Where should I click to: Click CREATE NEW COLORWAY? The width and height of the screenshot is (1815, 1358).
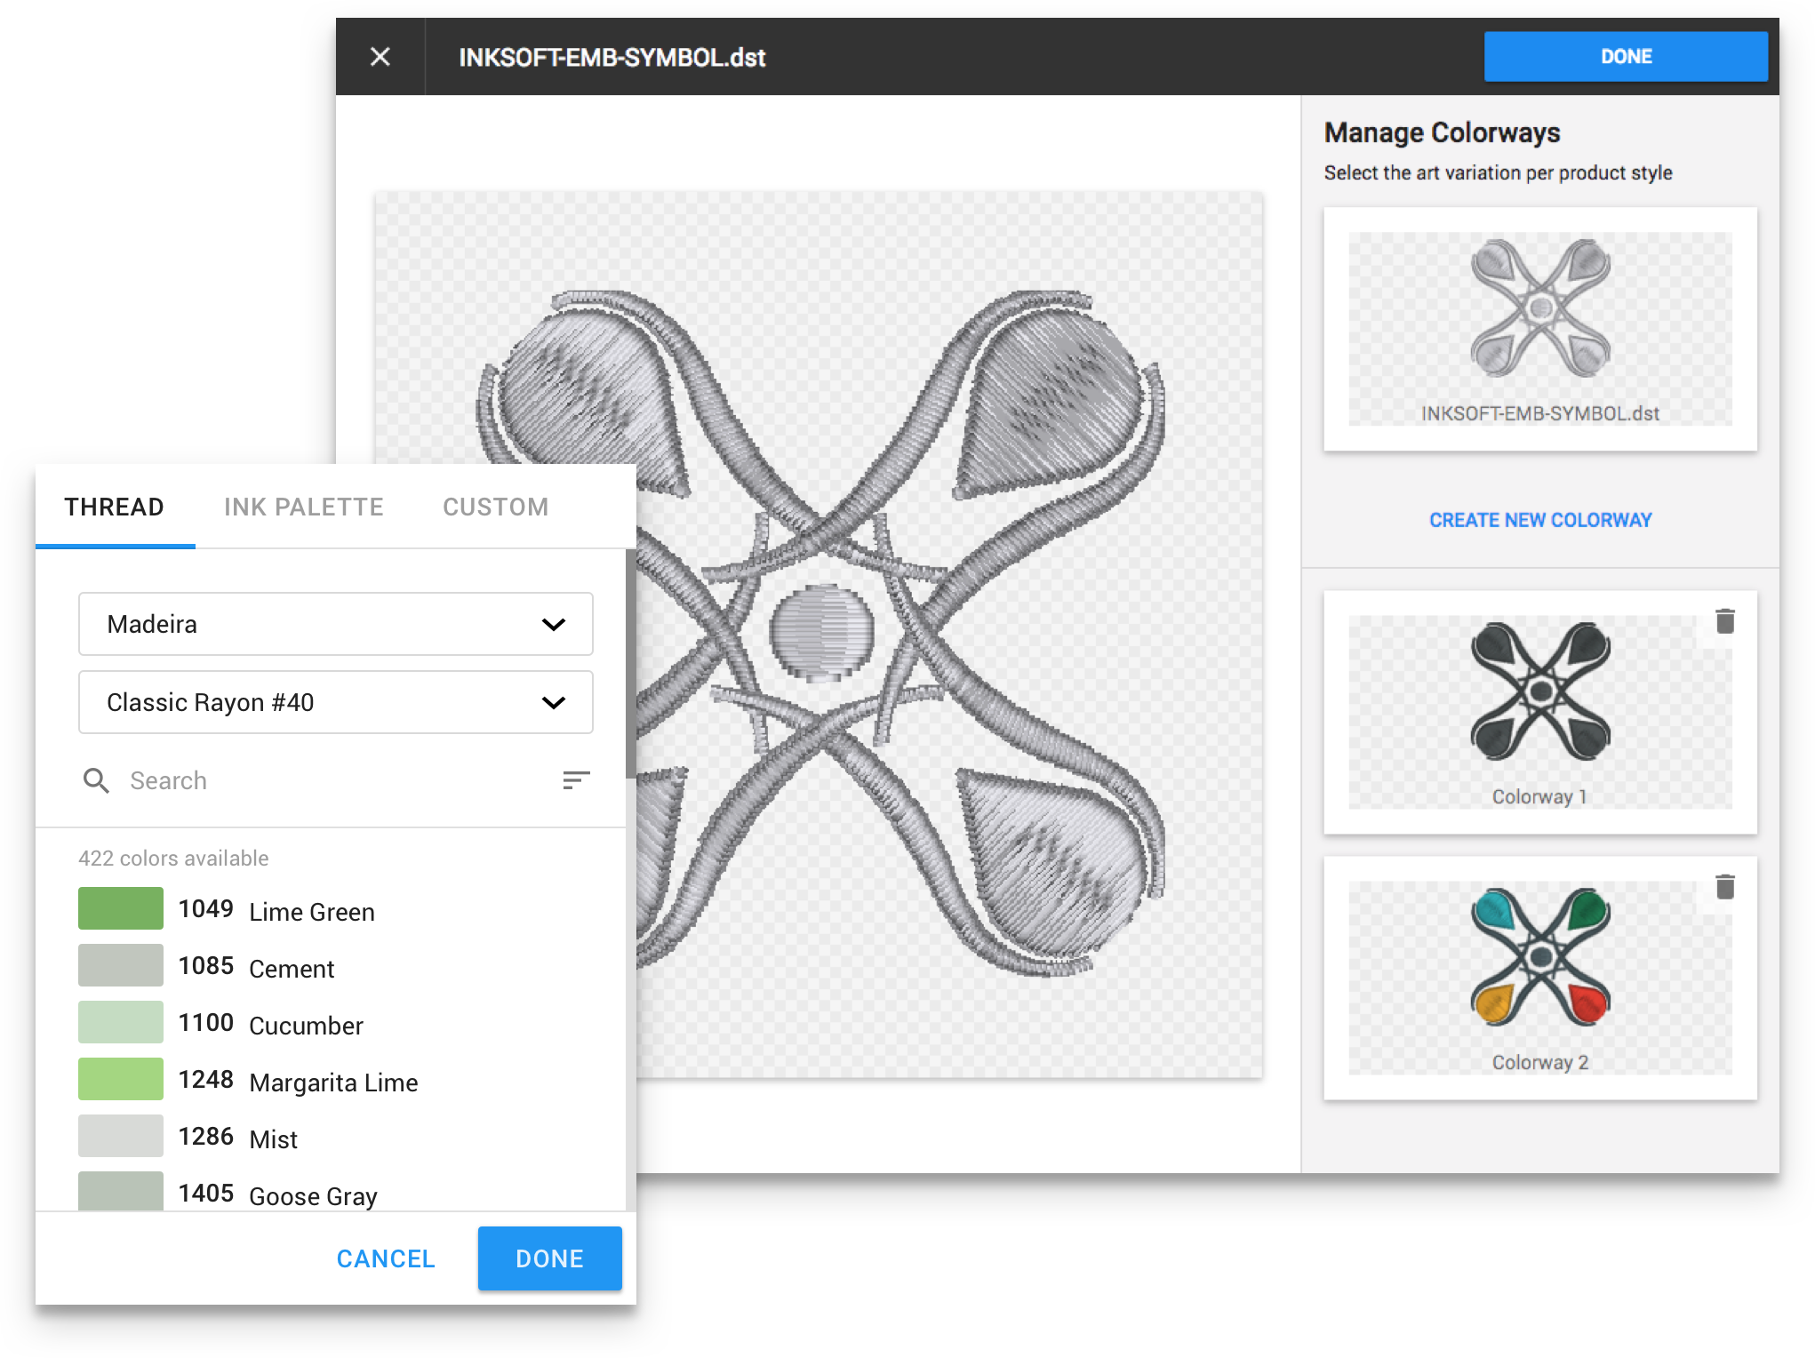(x=1540, y=520)
